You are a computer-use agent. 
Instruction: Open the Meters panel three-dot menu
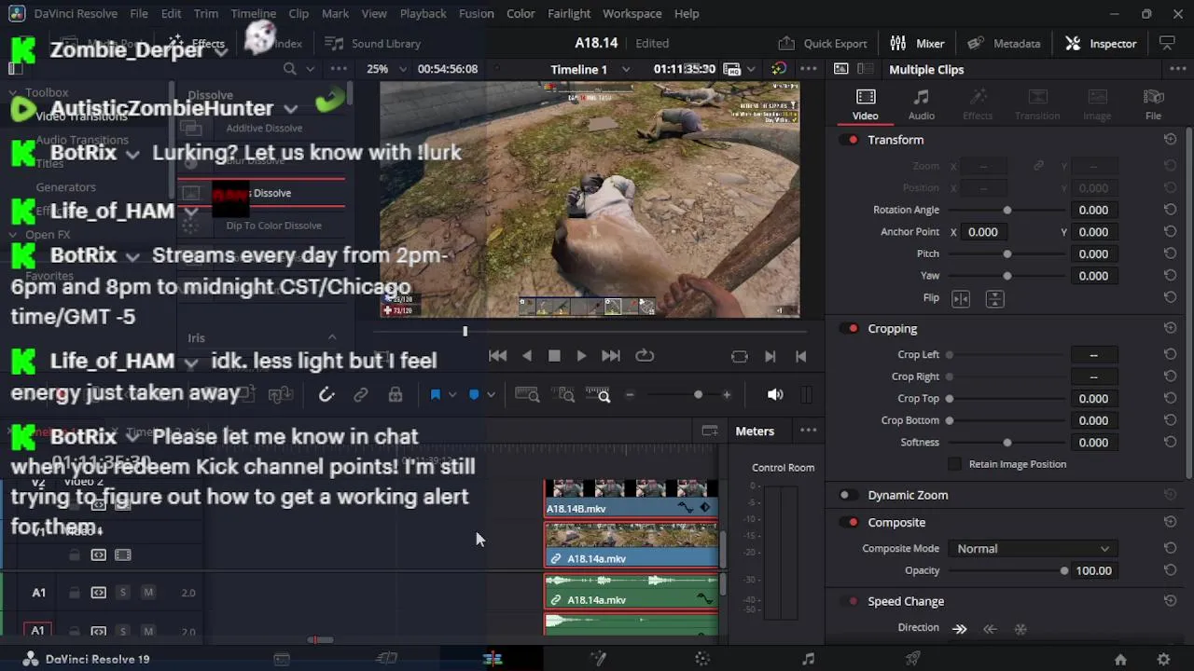pos(809,431)
